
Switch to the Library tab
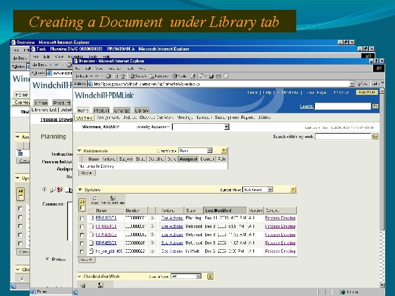pos(142,111)
